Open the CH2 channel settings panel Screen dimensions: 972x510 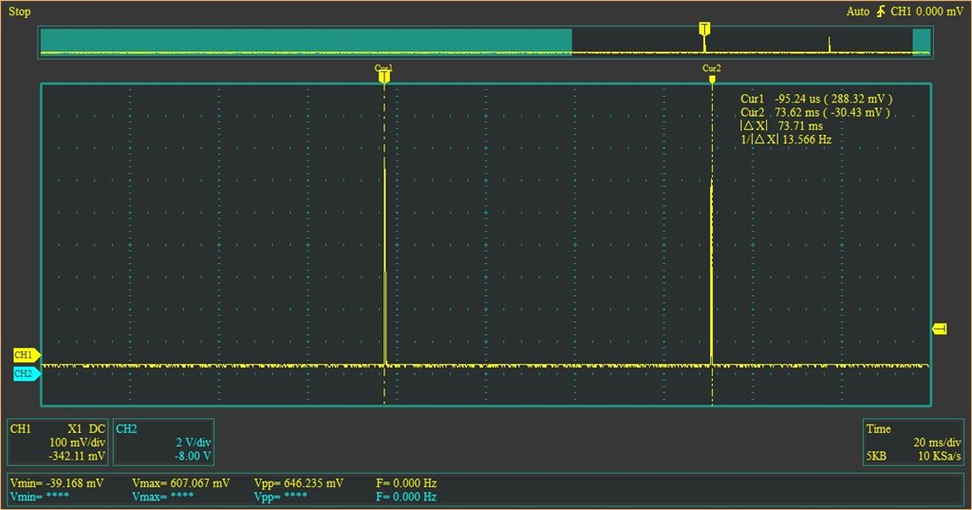163,442
